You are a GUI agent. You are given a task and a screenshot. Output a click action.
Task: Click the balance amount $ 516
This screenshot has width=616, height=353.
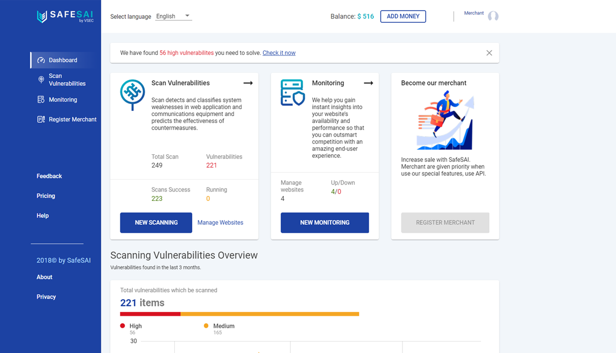[365, 16]
